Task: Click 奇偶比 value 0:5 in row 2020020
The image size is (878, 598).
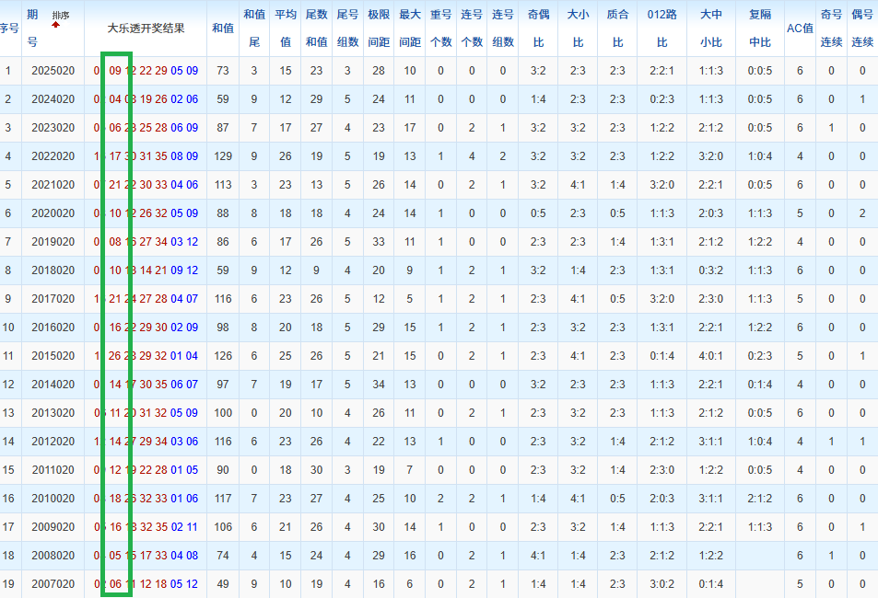Action: pyautogui.click(x=538, y=213)
